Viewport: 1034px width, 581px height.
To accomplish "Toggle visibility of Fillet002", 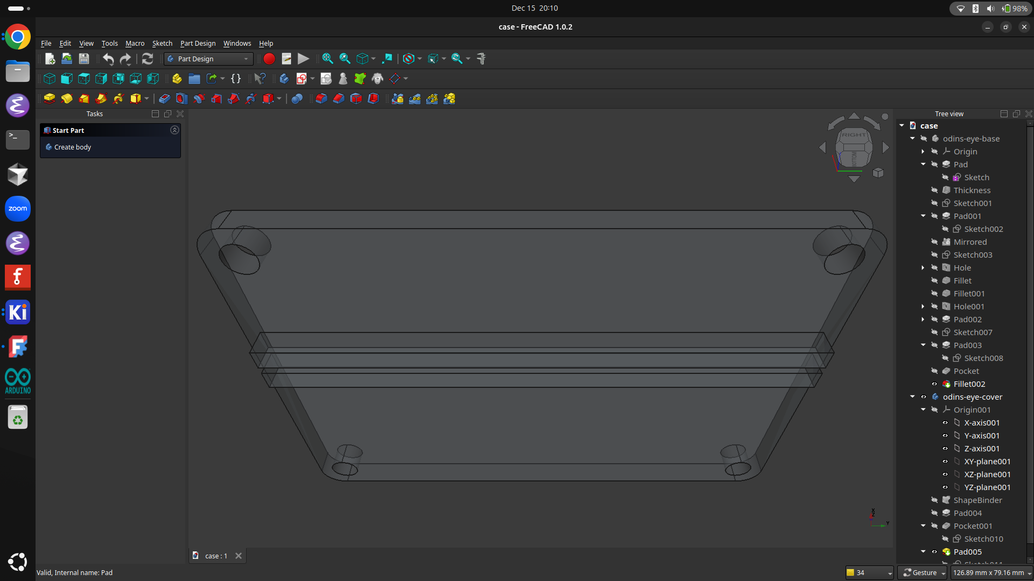I will click(934, 384).
